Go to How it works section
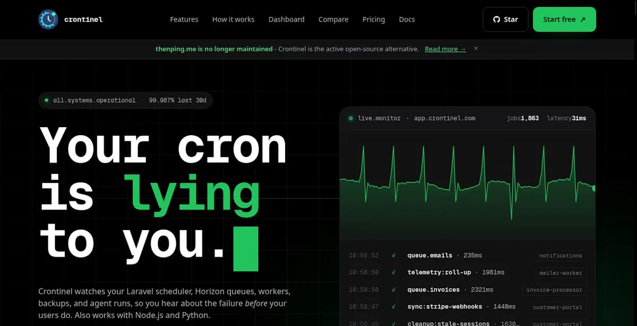The width and height of the screenshot is (637, 326). point(234,20)
